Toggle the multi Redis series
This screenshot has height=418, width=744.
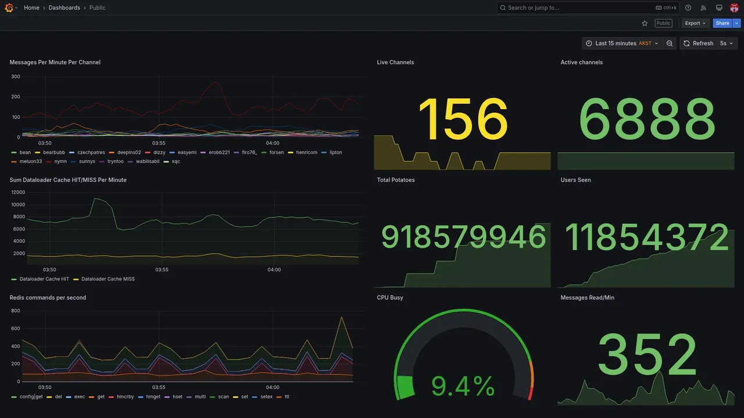[200, 397]
